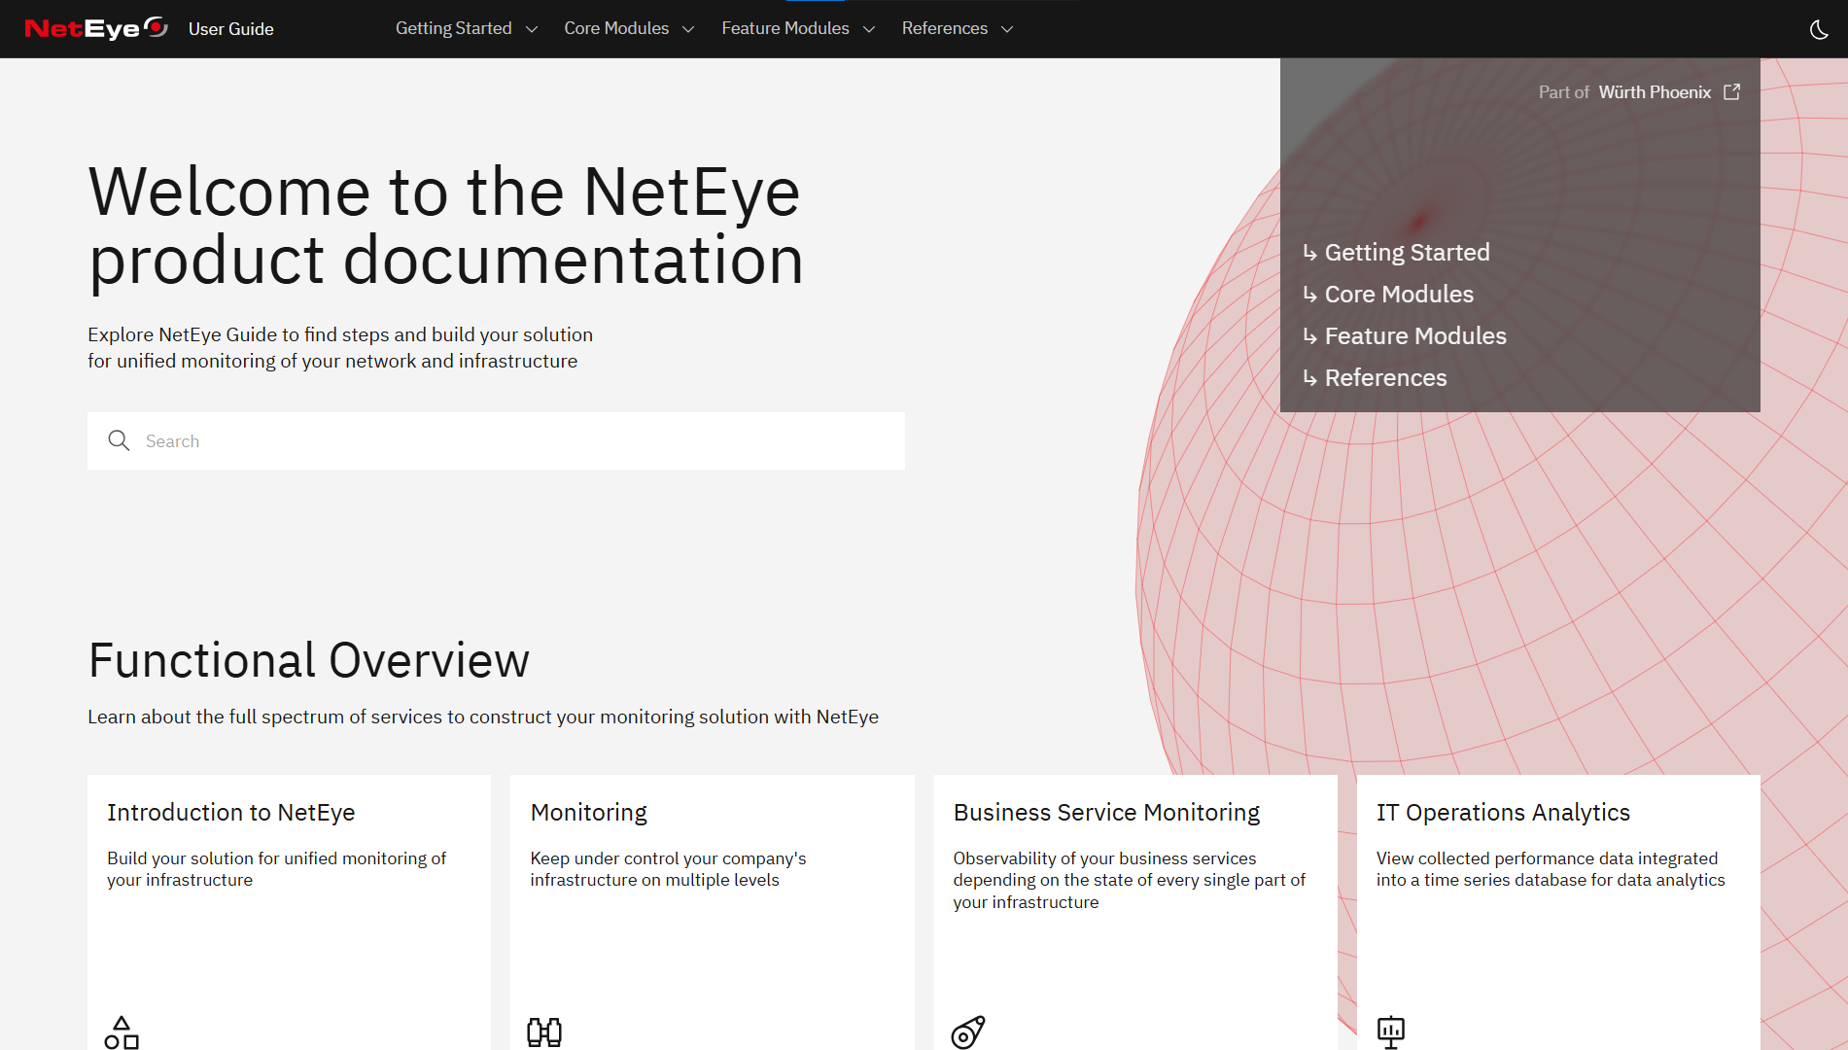The width and height of the screenshot is (1848, 1050).
Task: Expand Feature Modules dropdown chevron
Action: click(869, 29)
